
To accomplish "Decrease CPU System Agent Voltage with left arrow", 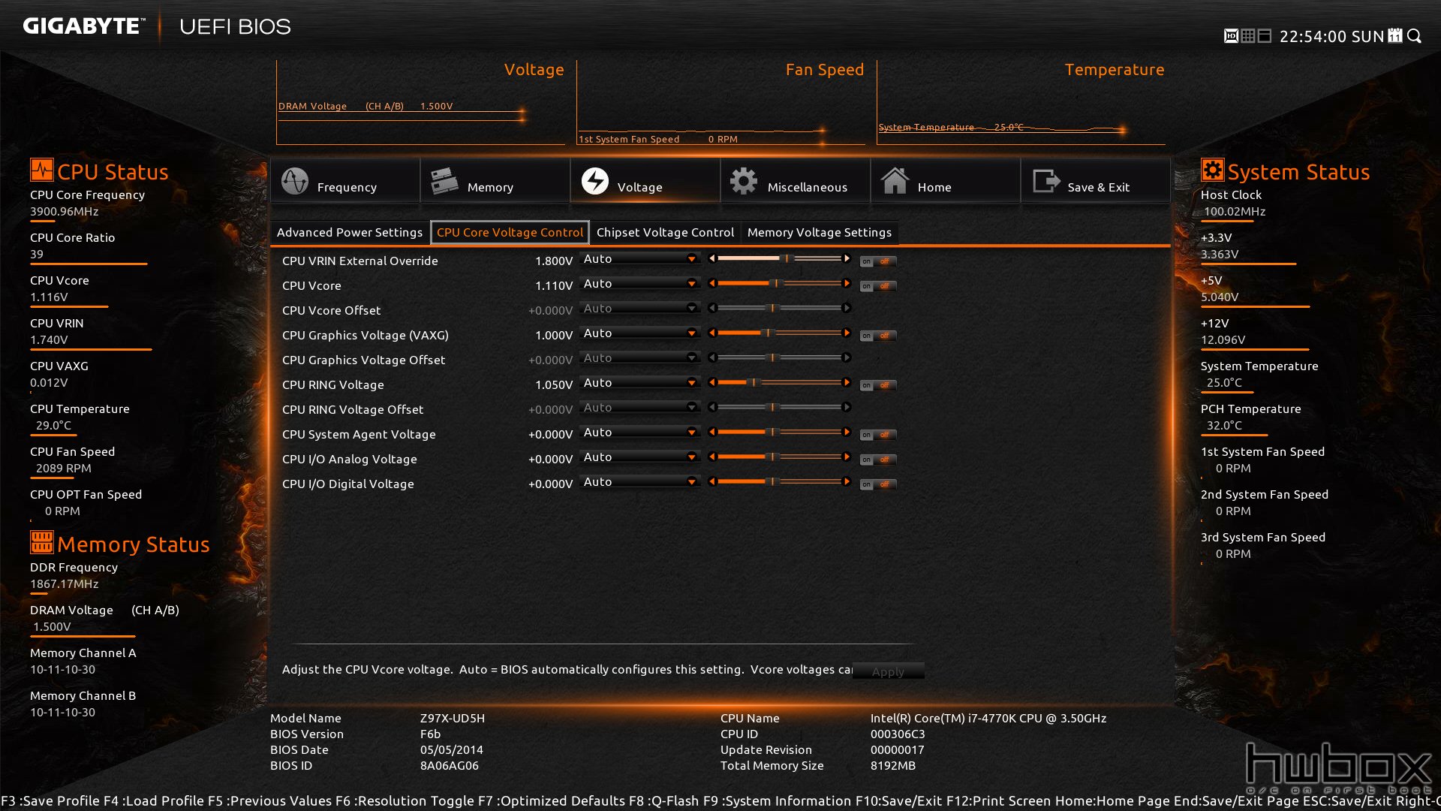I will (712, 432).
